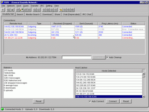Click the printer-like toolbar icon
Image resolution: width=149 pixels, height=112 pixels.
[x=12, y=10]
